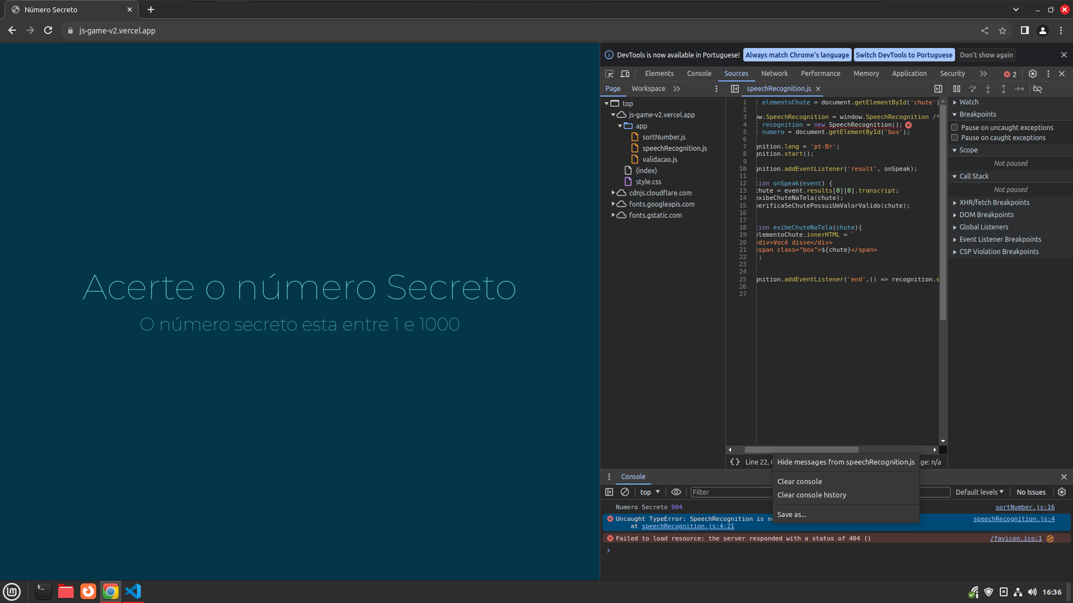Click the Firefox icon in taskbar
Image resolution: width=1073 pixels, height=603 pixels.
point(88,591)
